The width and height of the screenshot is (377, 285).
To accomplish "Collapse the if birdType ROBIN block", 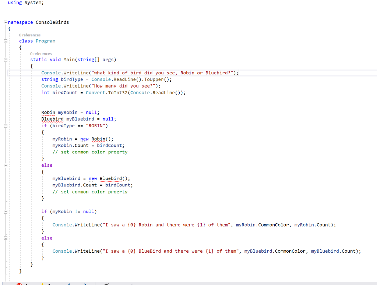I will 5,125.
